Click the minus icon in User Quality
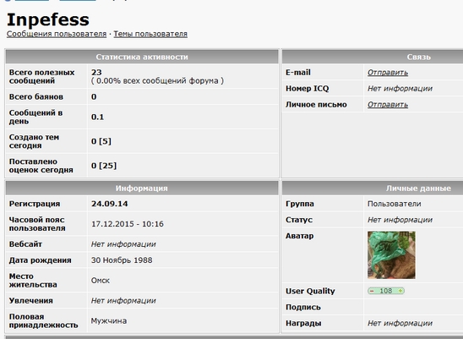The width and height of the screenshot is (463, 339). coord(372,291)
